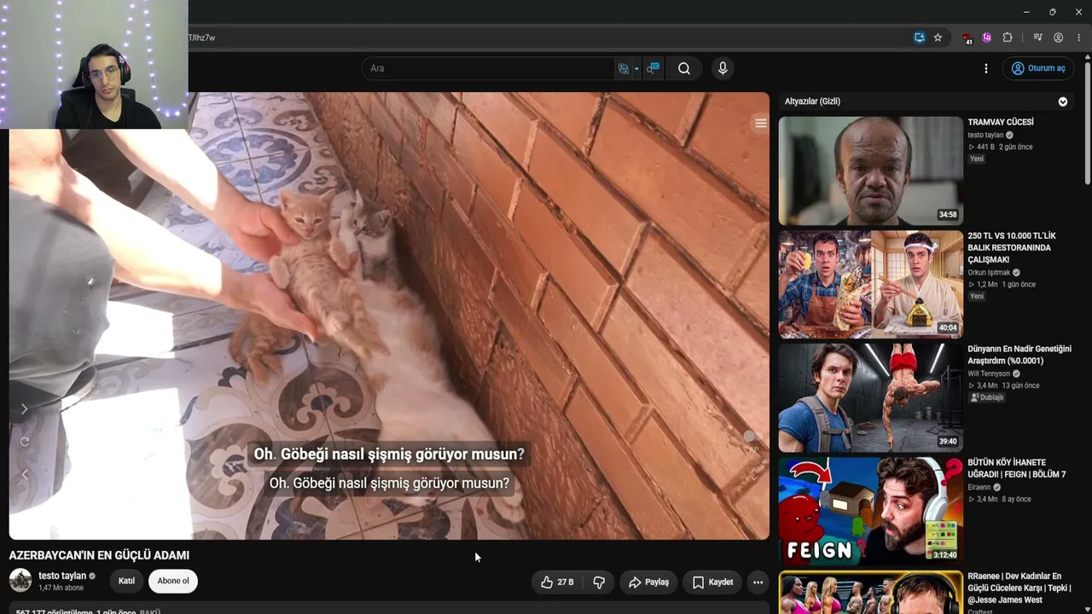
Task: Click the browser address bar URL
Action: (201, 38)
